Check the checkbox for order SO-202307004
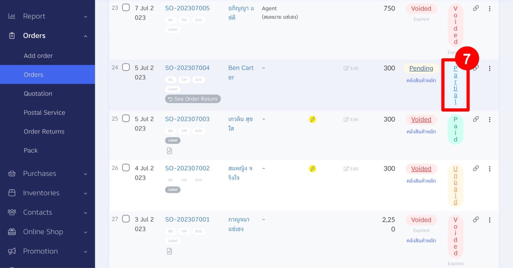 click(126, 67)
